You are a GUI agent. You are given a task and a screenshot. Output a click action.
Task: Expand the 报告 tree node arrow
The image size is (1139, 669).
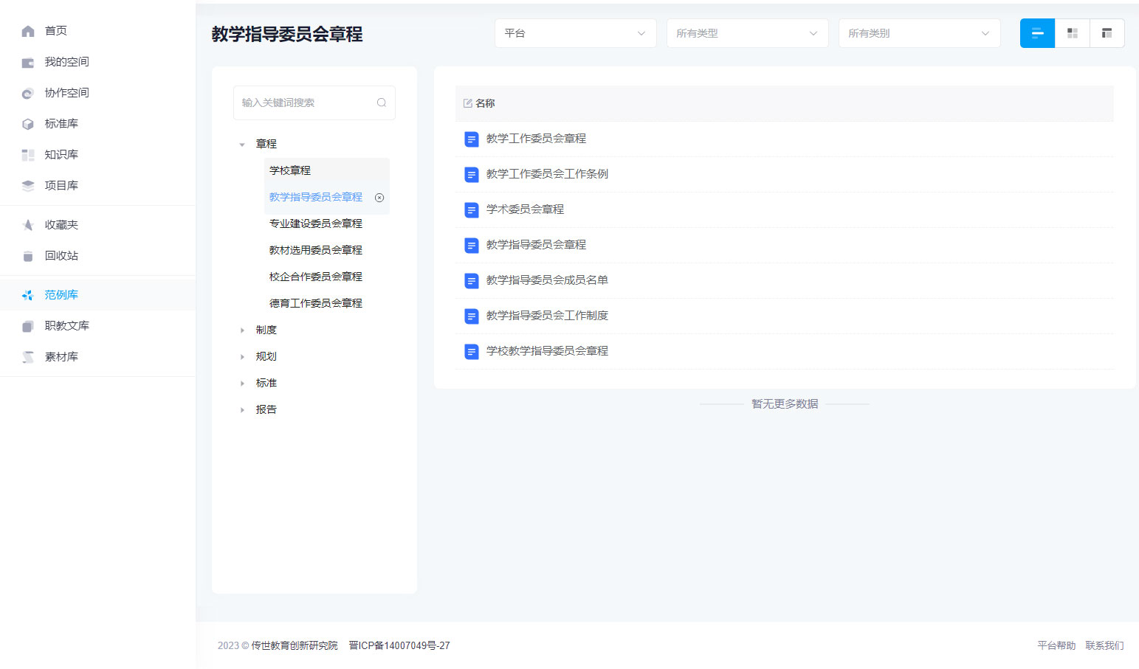242,410
